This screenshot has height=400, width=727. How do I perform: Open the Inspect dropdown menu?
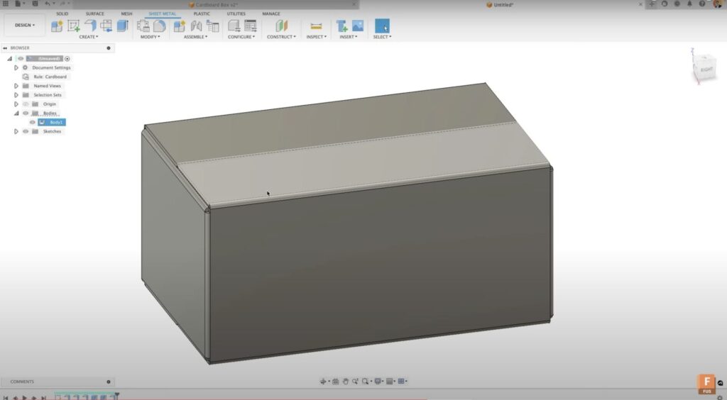[x=316, y=37]
